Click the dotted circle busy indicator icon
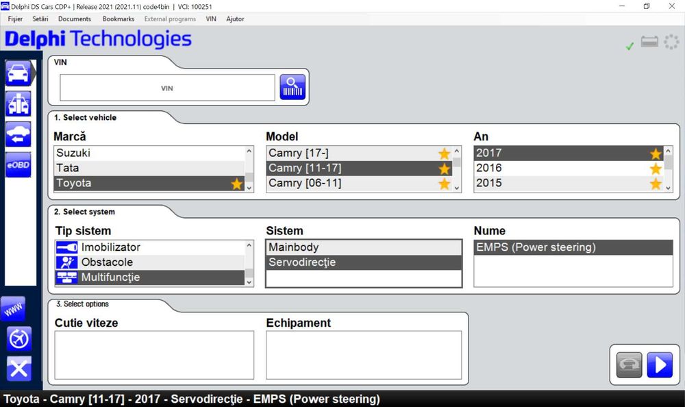This screenshot has width=685, height=407. pyautogui.click(x=671, y=42)
